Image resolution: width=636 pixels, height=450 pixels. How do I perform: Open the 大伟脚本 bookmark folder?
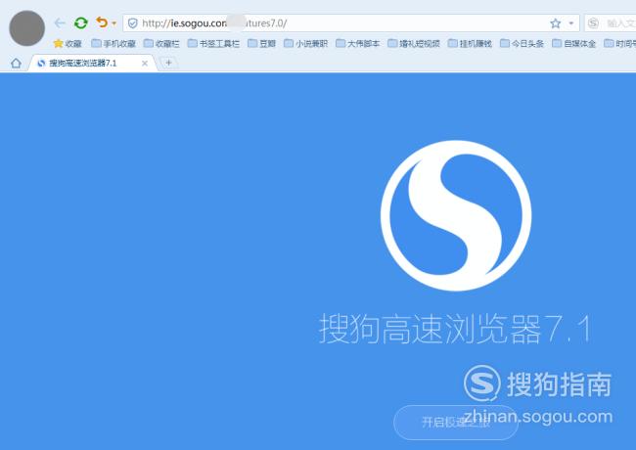(x=358, y=43)
